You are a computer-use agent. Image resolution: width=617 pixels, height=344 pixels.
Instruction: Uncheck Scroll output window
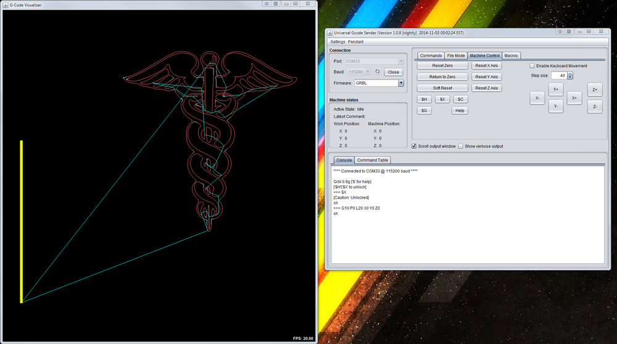click(414, 146)
